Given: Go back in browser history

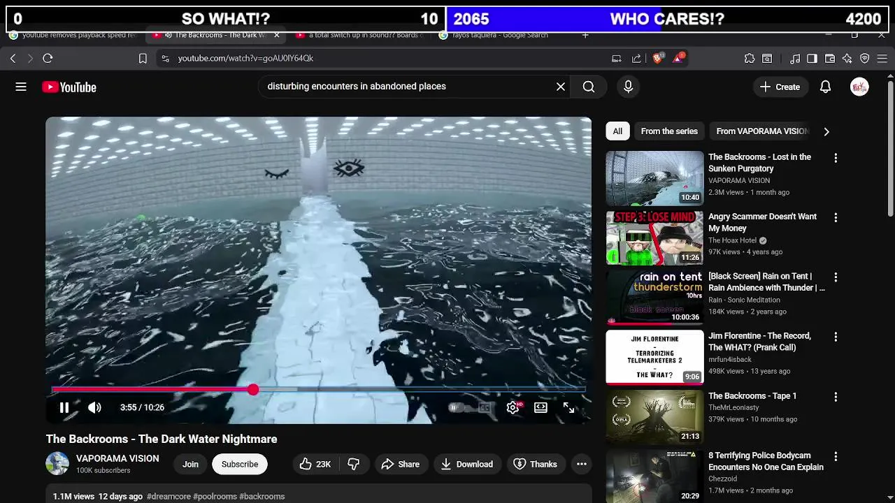Looking at the screenshot, I should coord(13,59).
